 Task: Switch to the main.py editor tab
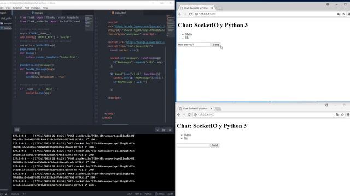coord(37,13)
